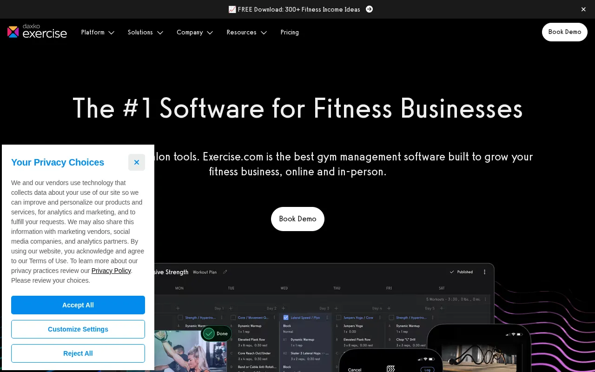Click the Book Demo button below the headline
The height and width of the screenshot is (372, 595).
(x=297, y=219)
